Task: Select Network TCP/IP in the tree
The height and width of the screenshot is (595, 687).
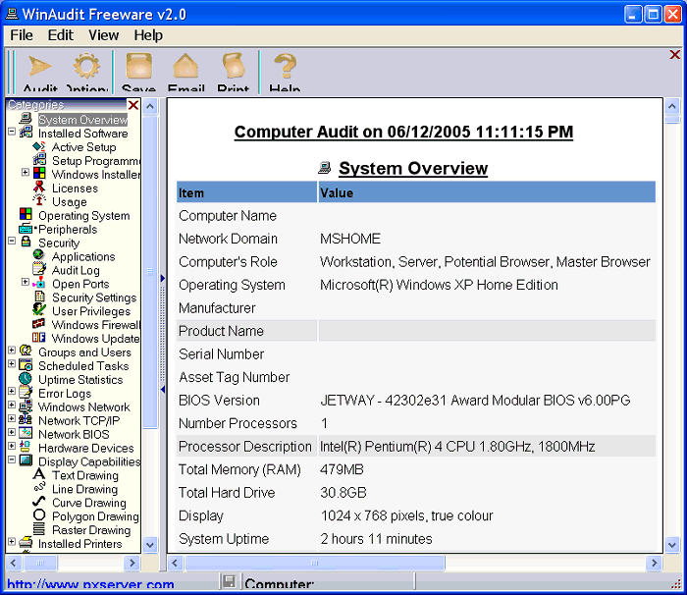Action: pyautogui.click(x=79, y=421)
